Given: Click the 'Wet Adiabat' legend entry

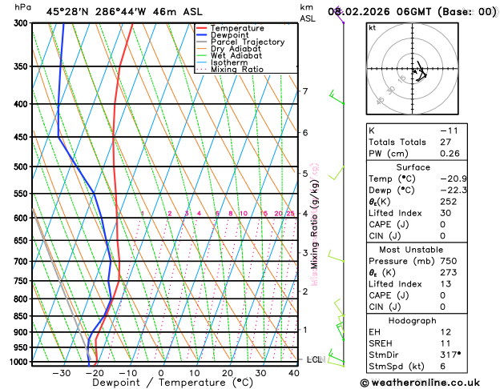Looking at the screenshot, I should coord(236,55).
